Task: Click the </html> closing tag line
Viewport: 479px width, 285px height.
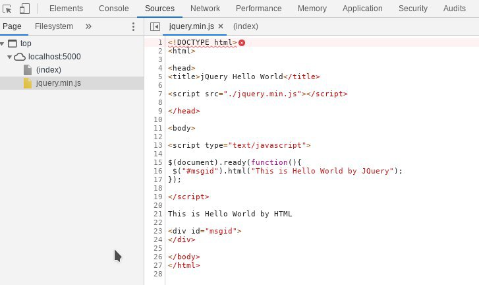Action: (x=184, y=265)
